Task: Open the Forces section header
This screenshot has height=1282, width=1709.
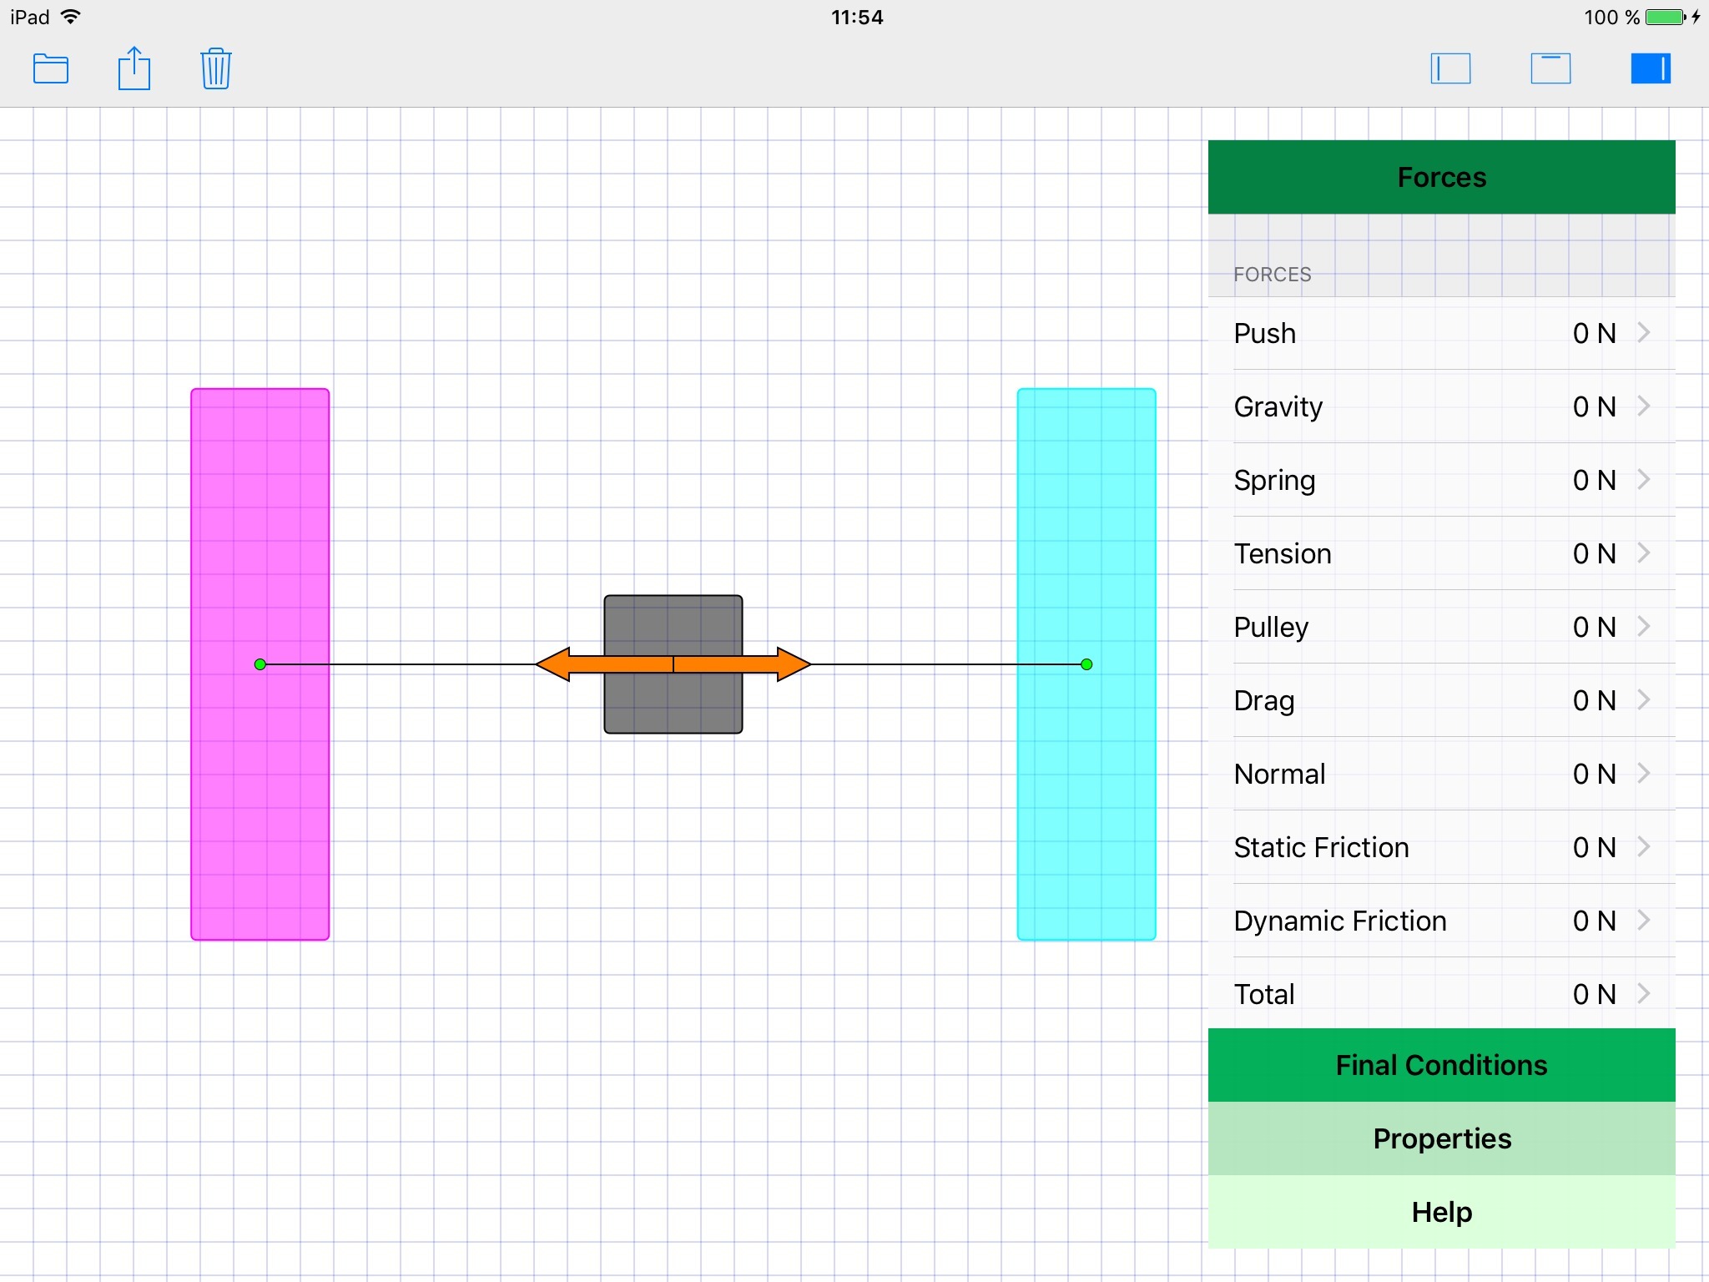Action: point(1441,177)
